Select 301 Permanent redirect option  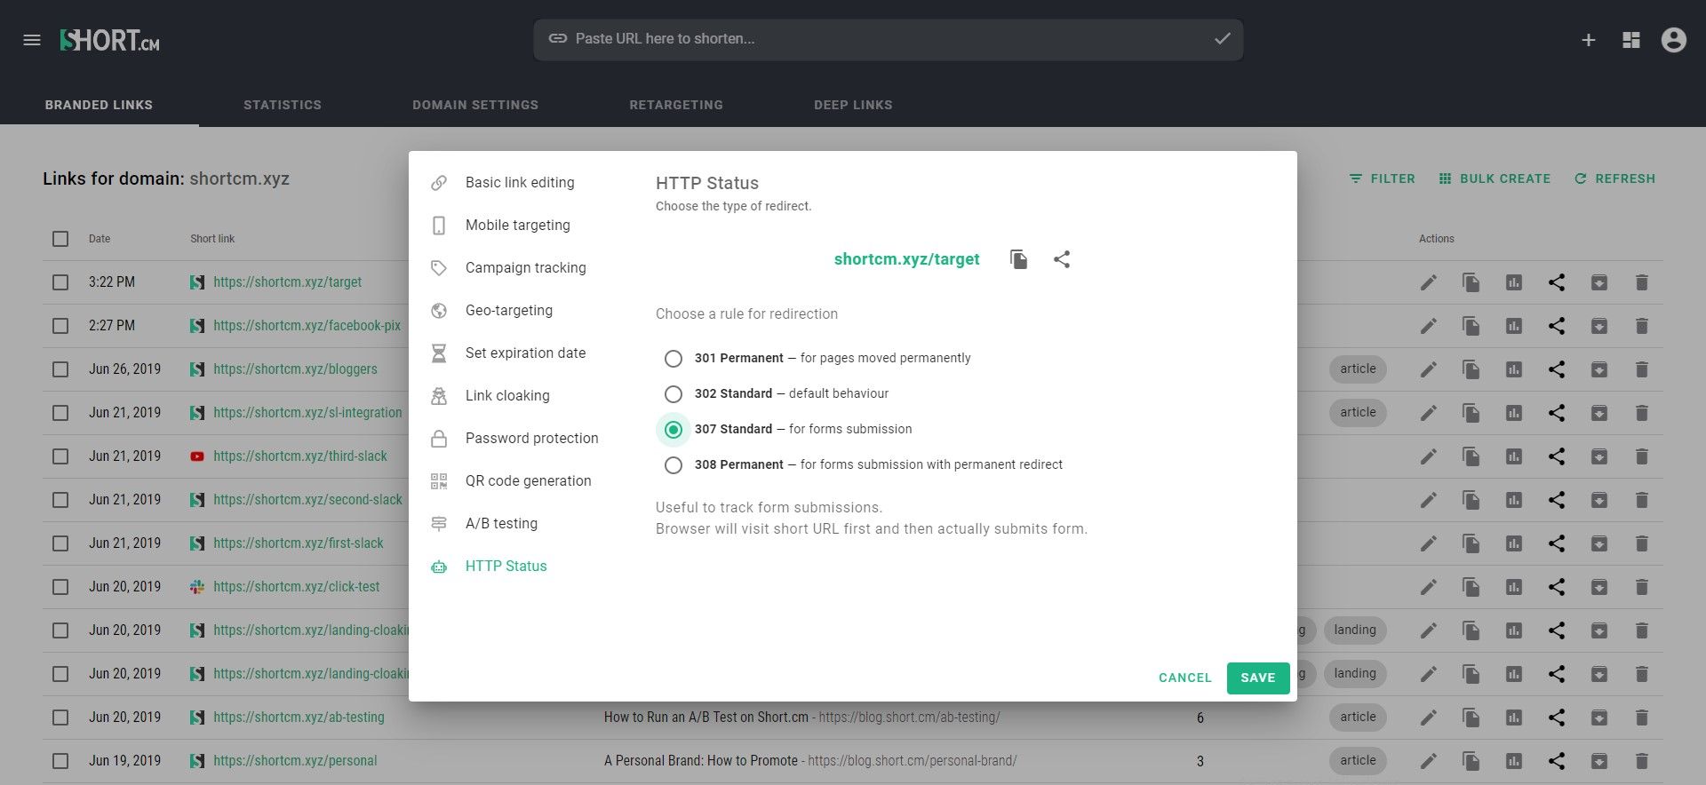tap(674, 359)
